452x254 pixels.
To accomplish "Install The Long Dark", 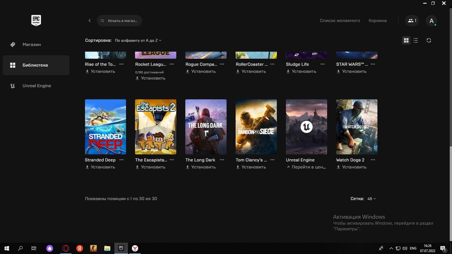I will click(x=201, y=167).
